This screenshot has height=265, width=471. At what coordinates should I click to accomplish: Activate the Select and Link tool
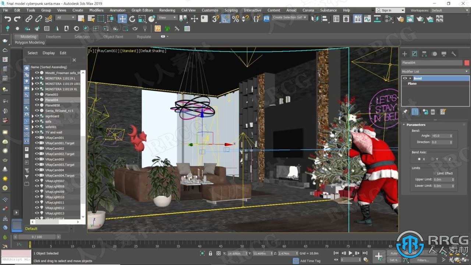(29, 18)
